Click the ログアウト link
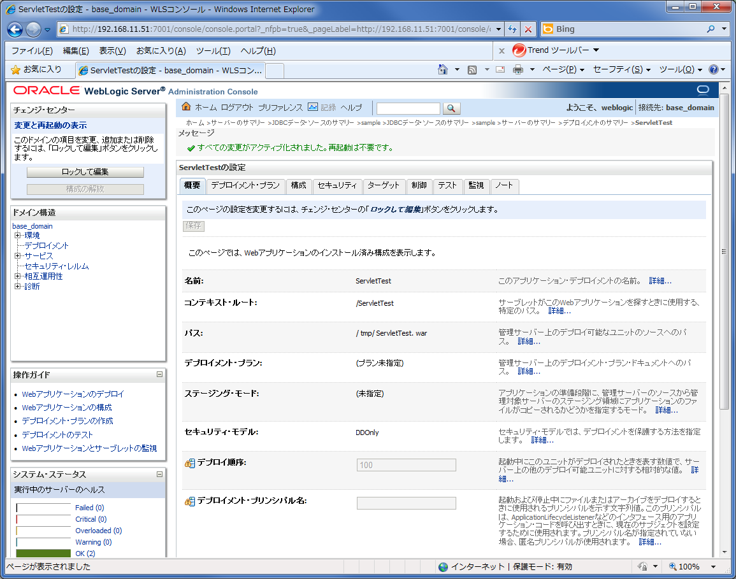This screenshot has width=736, height=579. pyautogui.click(x=237, y=108)
